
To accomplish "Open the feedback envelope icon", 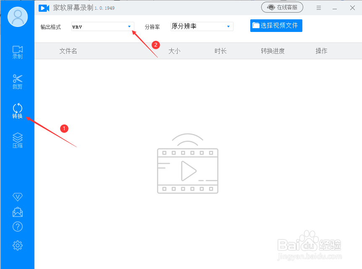I will tap(17, 212).
